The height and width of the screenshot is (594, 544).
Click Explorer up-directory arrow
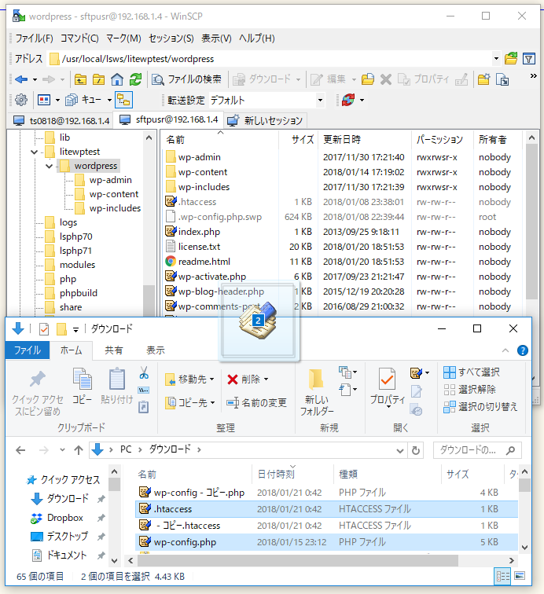[x=79, y=450]
